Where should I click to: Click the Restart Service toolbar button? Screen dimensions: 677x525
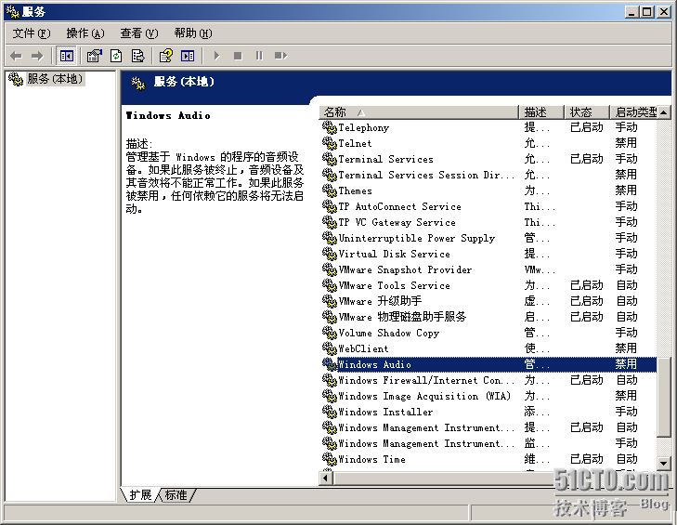click(x=280, y=56)
